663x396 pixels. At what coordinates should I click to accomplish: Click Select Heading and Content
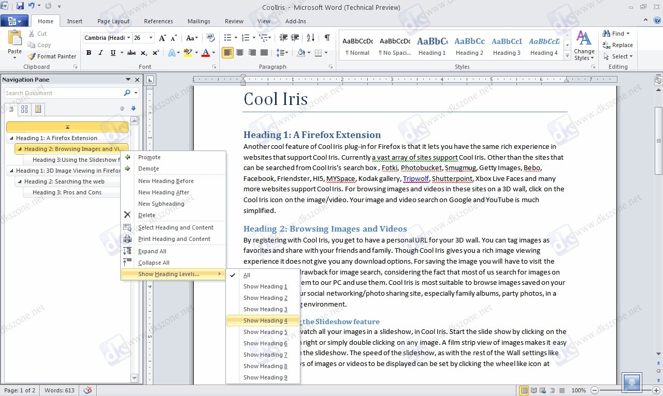pos(174,227)
